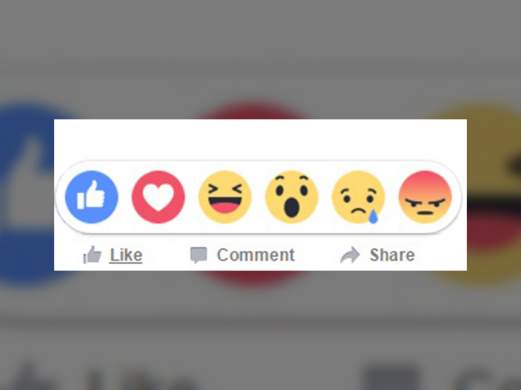
Task: Click the underlined Like link text
Action: [x=126, y=255]
